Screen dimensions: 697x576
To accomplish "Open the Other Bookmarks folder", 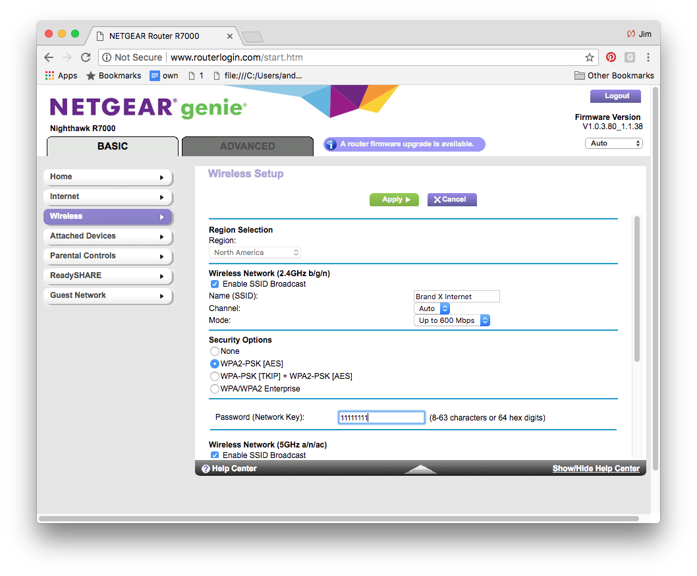I will click(614, 76).
